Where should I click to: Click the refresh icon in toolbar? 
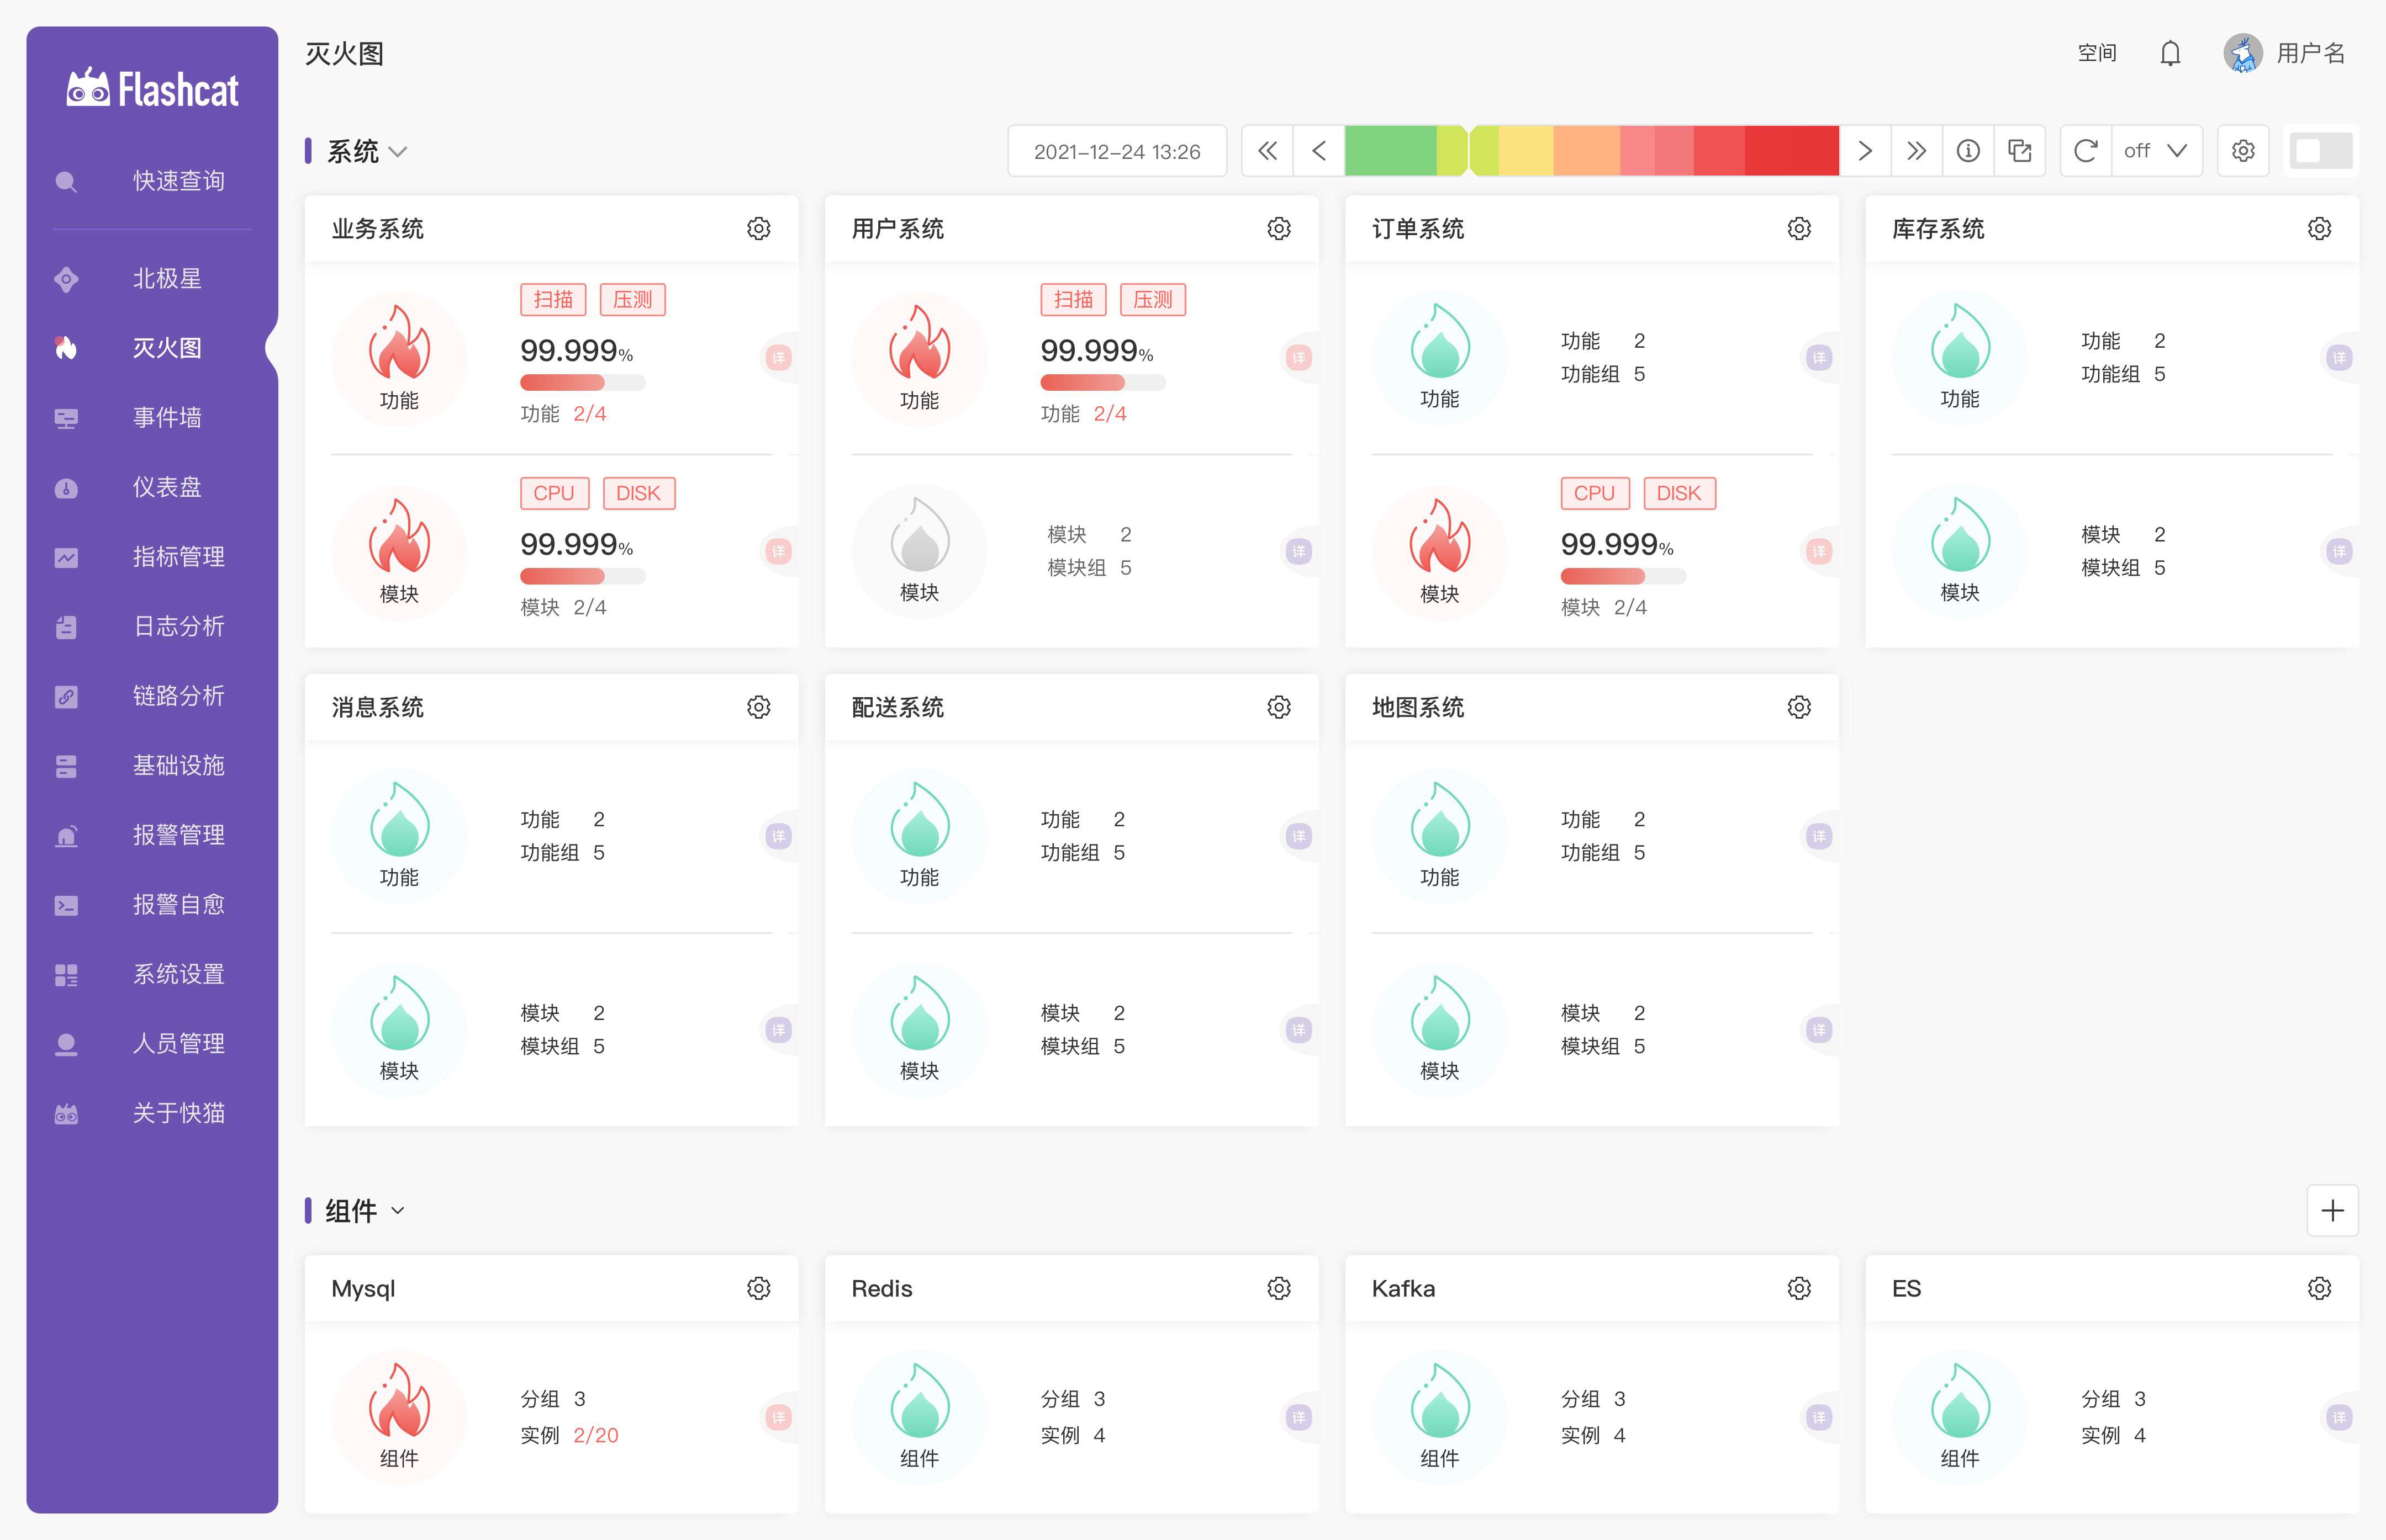(2086, 151)
